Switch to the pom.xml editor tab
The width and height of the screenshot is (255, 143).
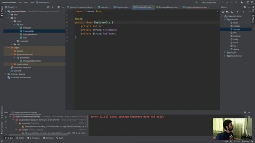(x=80, y=7)
